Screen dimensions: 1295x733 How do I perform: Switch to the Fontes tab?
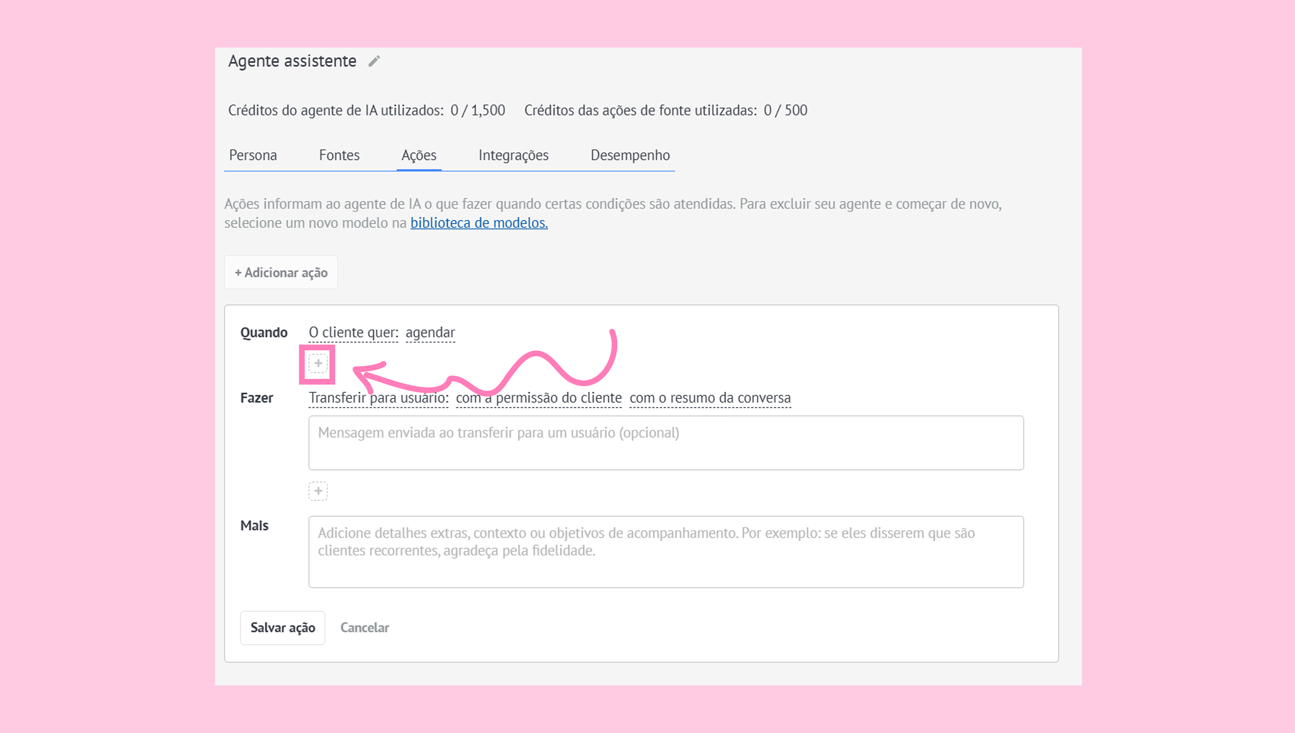tap(339, 155)
